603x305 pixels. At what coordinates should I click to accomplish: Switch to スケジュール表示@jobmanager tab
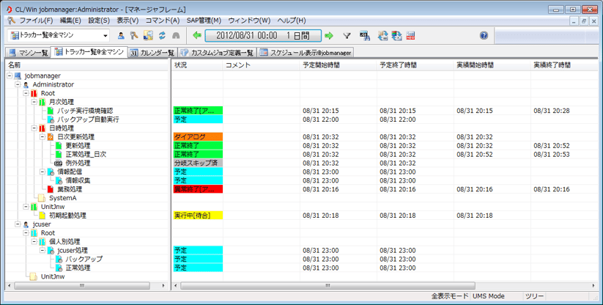click(306, 53)
